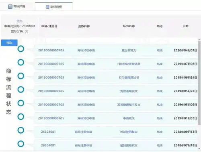The width and height of the screenshot is (201, 152).
Task: Click number 20190000000705 in the 2019年01月03日 row
Action: click(51, 118)
